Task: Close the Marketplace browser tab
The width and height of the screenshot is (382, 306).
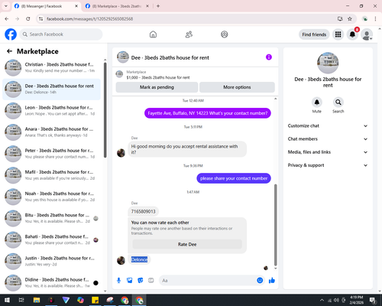Action: pos(147,6)
